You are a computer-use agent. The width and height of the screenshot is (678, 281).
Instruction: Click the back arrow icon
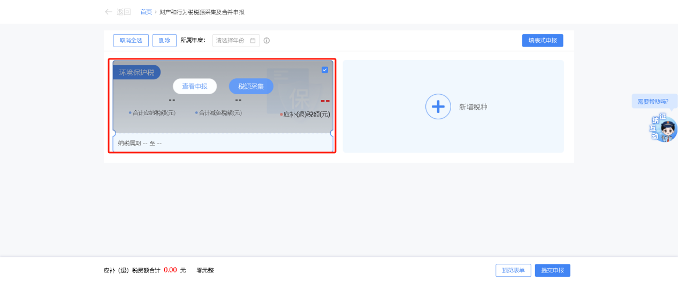click(109, 12)
